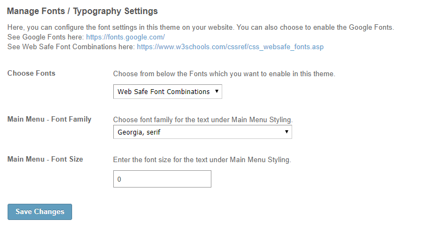Click the 'Enter the font size' description text
445x227 pixels.
pyautogui.click(x=202, y=159)
